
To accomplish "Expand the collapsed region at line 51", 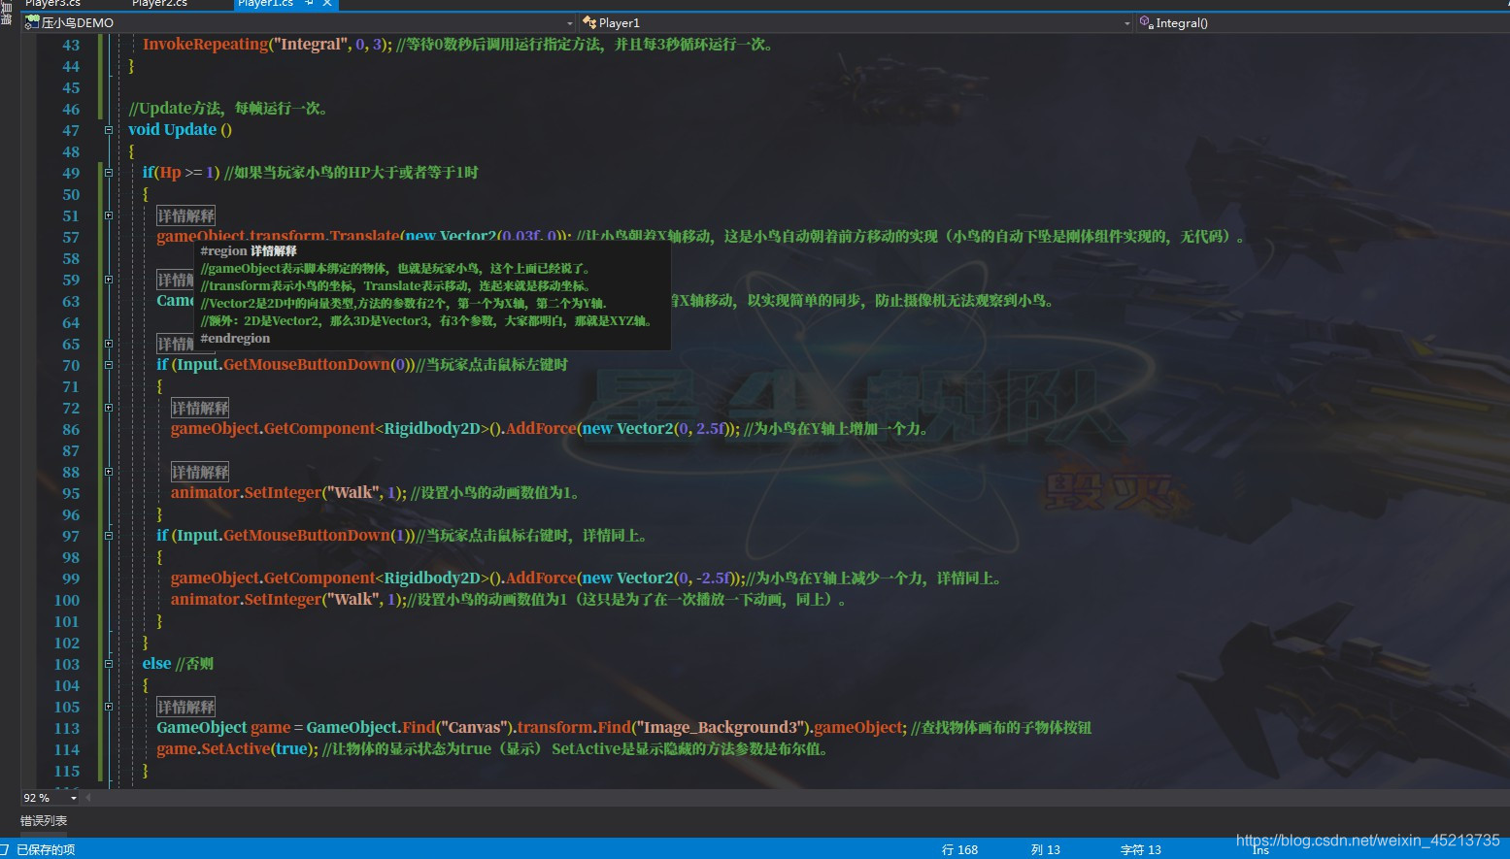I will pyautogui.click(x=109, y=215).
